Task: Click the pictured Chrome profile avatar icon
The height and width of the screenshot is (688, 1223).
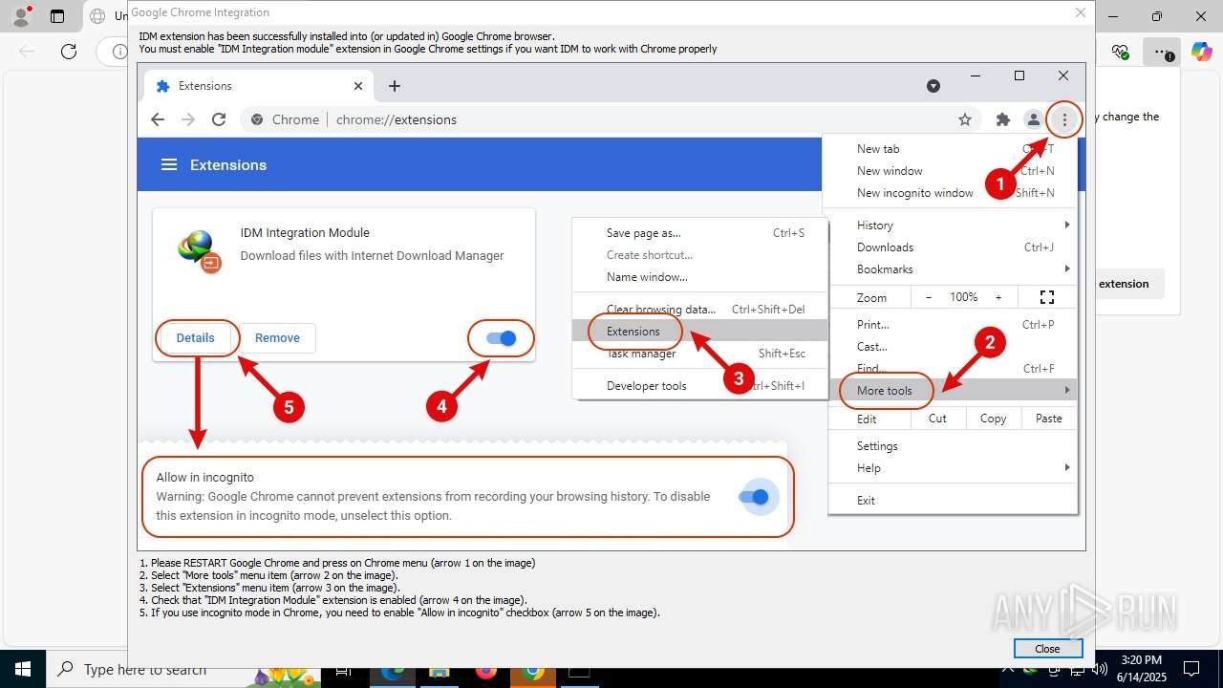Action: click(x=1033, y=119)
